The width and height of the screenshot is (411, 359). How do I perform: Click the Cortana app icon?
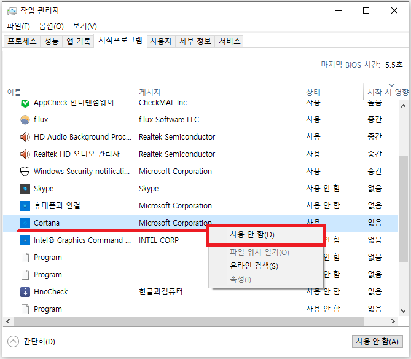(x=25, y=223)
